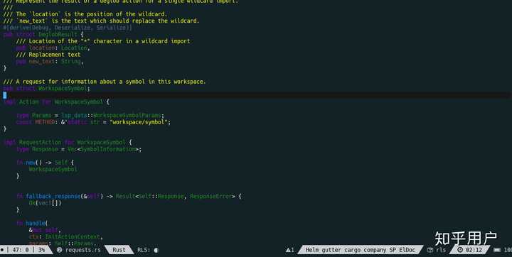Open the Rust major mode menu
This screenshot has height=257, width=512.
pyautogui.click(x=119, y=250)
